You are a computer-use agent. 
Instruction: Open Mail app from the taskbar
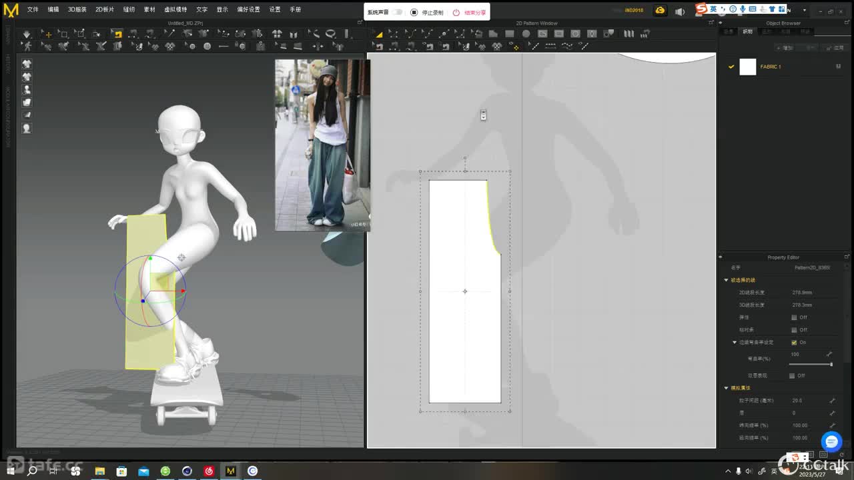tap(143, 471)
